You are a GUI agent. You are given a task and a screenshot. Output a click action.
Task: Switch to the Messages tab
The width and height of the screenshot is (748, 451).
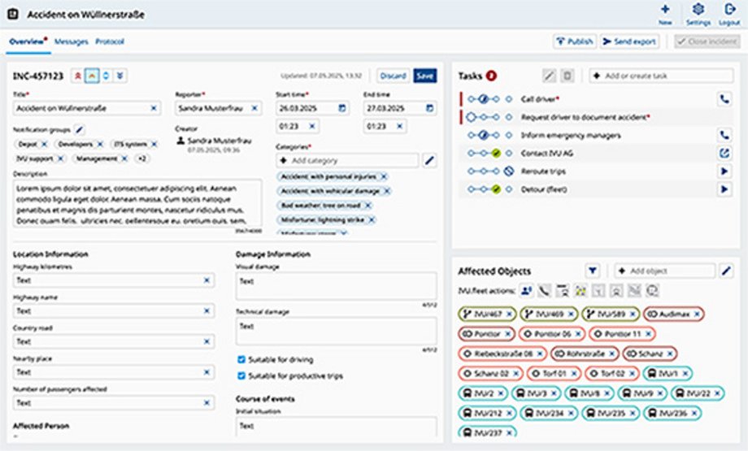click(x=72, y=41)
